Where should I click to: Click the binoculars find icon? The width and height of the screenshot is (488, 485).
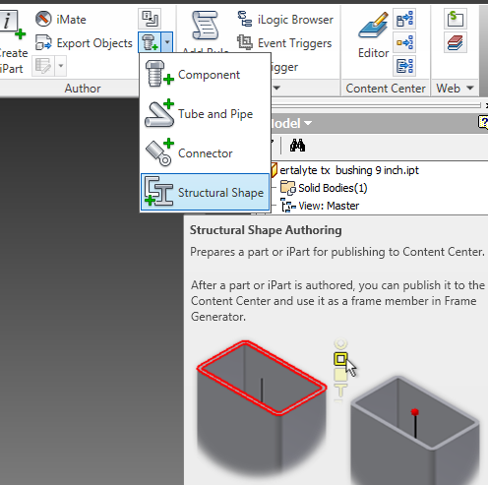(x=297, y=145)
